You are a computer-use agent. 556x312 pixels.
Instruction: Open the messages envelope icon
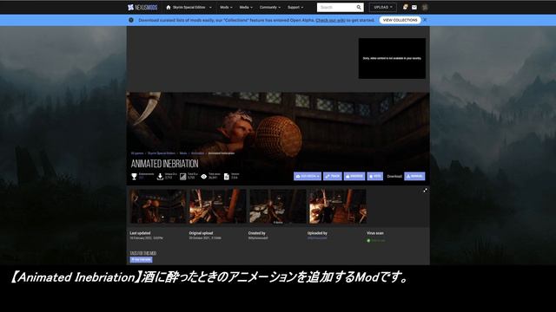click(x=414, y=7)
